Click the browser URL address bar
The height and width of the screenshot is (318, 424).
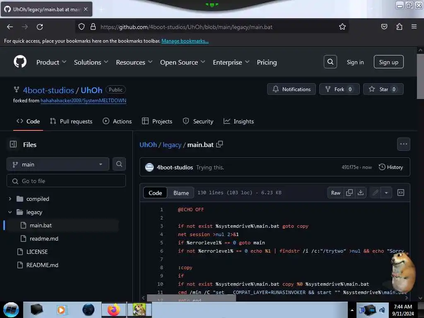click(x=212, y=27)
